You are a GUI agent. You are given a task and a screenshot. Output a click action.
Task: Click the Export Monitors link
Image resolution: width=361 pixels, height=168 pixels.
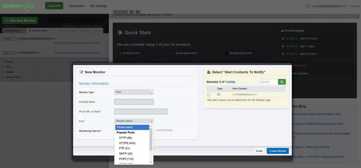pos(70,26)
